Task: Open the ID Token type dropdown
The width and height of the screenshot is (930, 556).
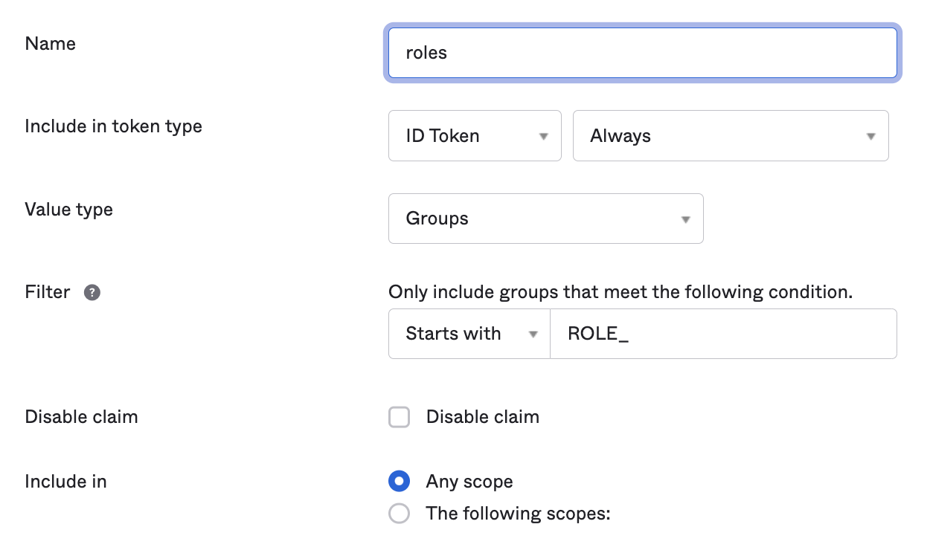Action: [474, 136]
